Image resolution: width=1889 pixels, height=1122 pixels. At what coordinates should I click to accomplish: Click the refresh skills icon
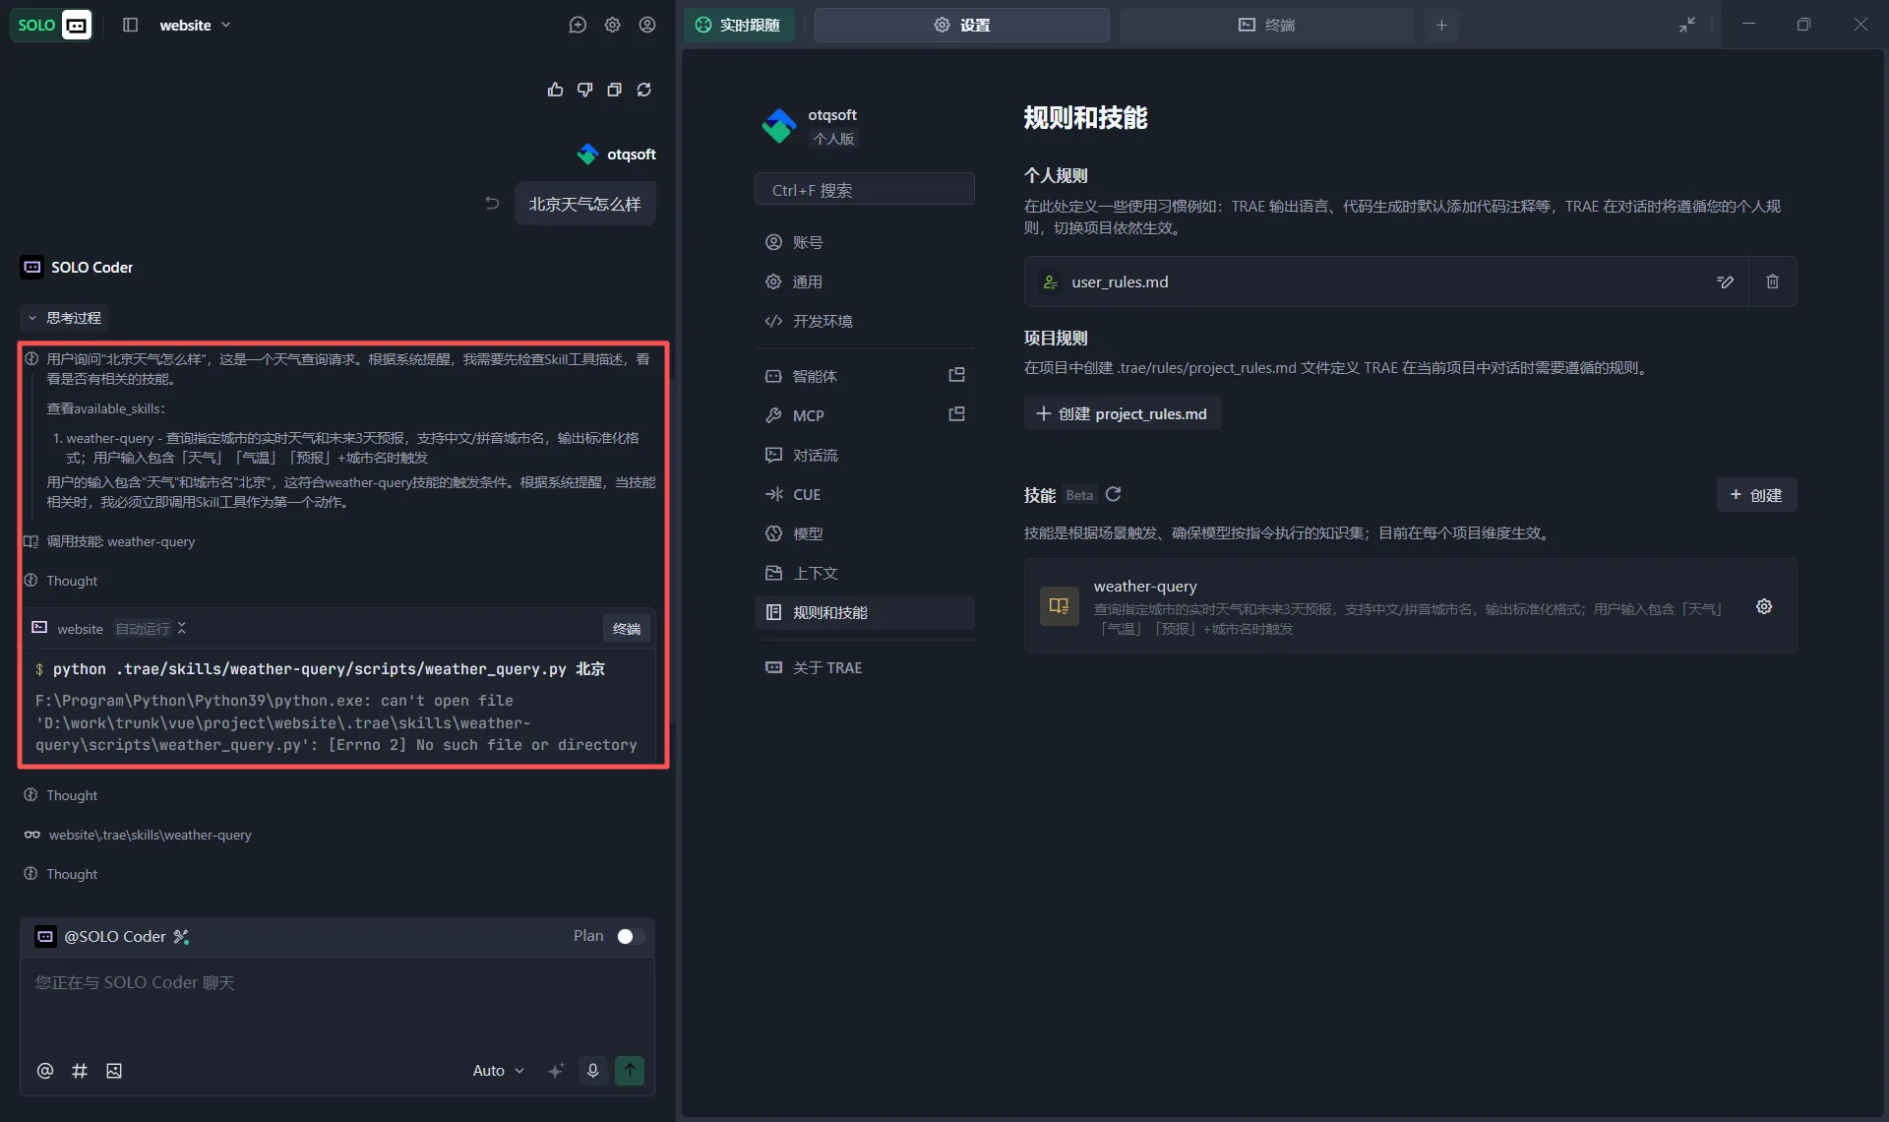(x=1114, y=494)
